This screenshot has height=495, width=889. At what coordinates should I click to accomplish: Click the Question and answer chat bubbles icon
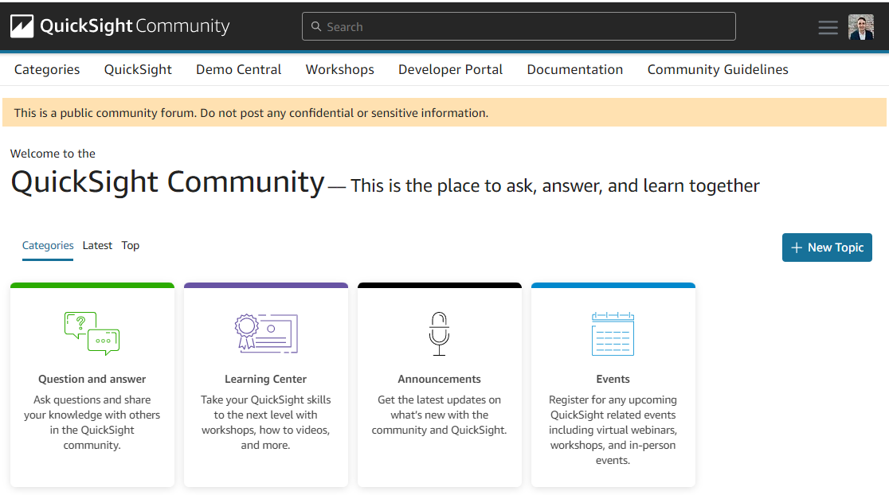92,333
